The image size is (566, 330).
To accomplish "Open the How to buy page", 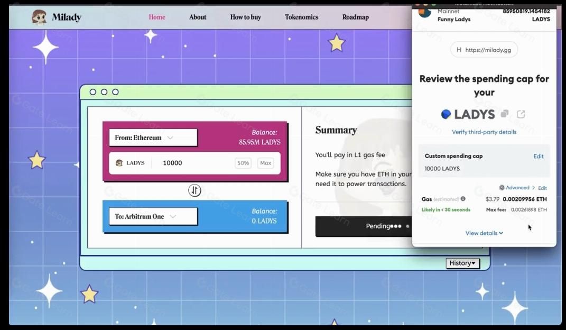I will (x=245, y=17).
